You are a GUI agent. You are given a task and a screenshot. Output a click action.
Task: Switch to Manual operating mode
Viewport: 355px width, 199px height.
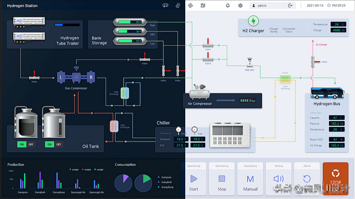(250, 178)
